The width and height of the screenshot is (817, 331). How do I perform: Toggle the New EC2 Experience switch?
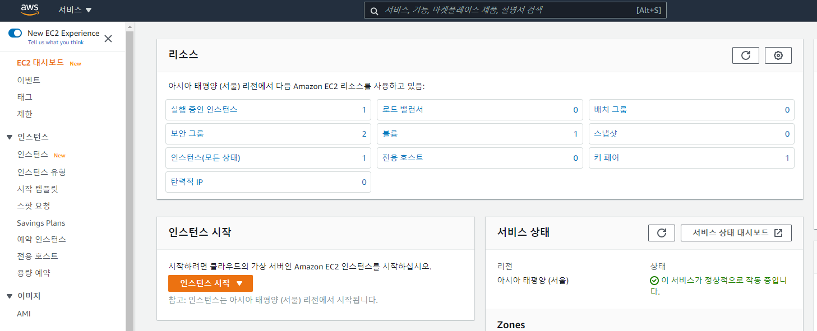click(15, 33)
